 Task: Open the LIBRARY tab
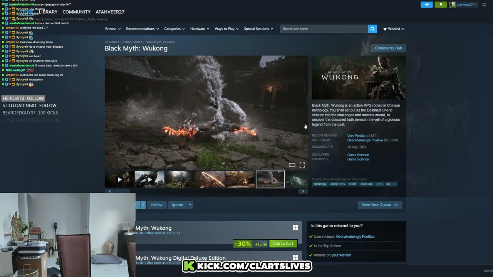[48, 12]
